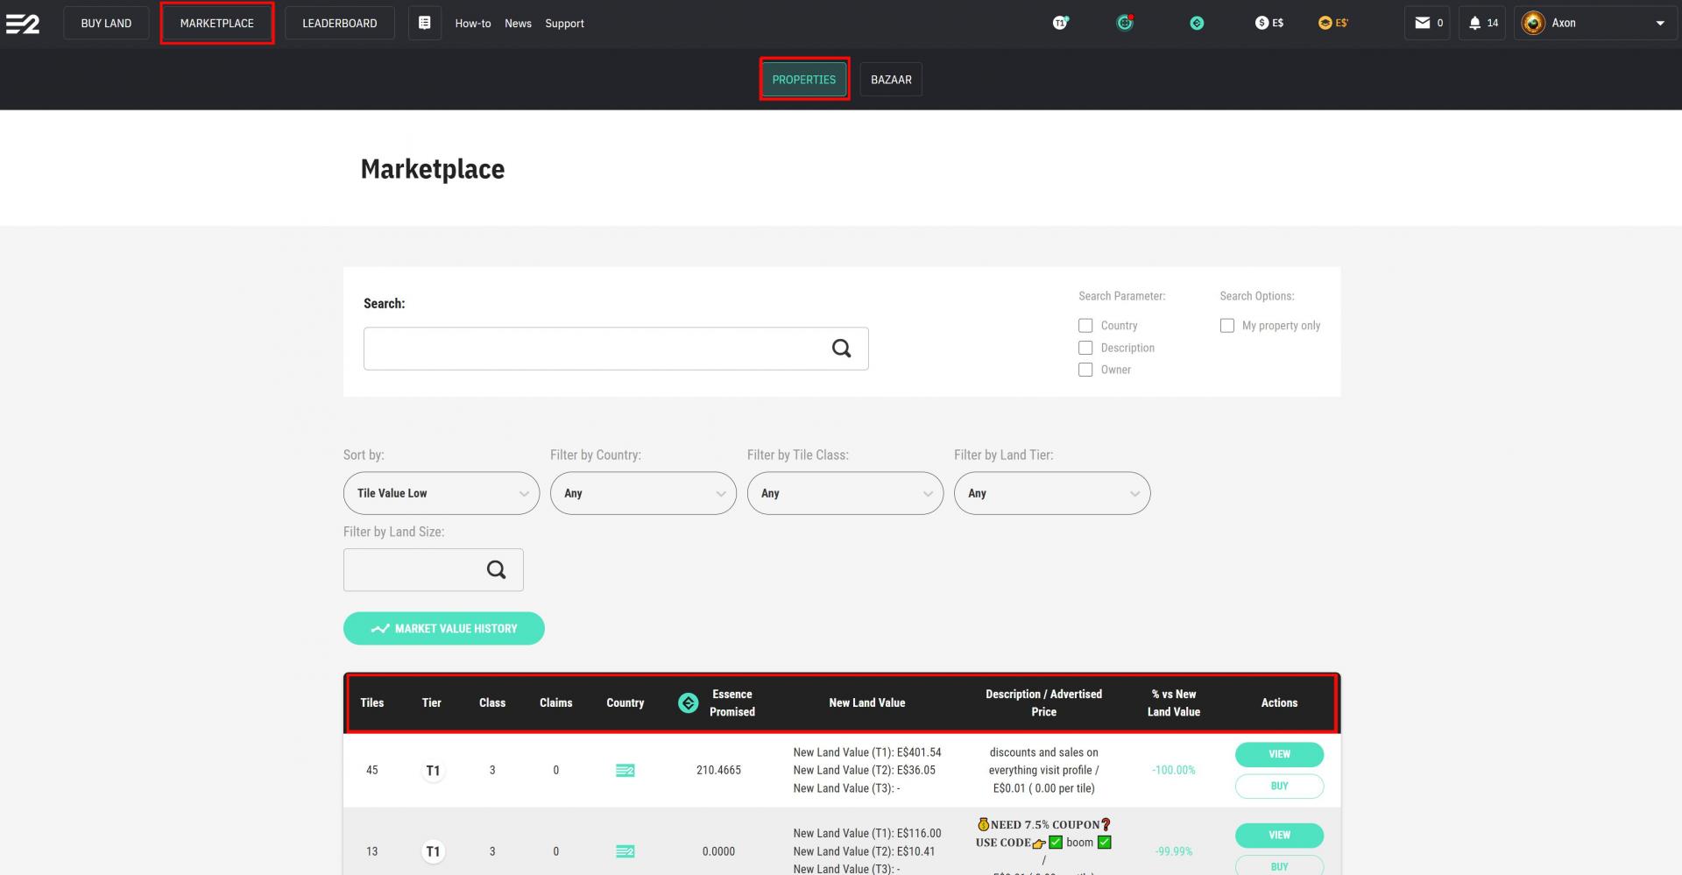Click the Earth2 logo in header

[22, 24]
